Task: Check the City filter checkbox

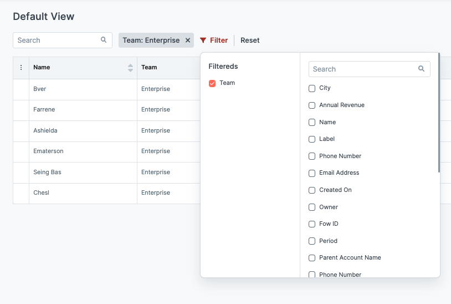Action: [312, 88]
